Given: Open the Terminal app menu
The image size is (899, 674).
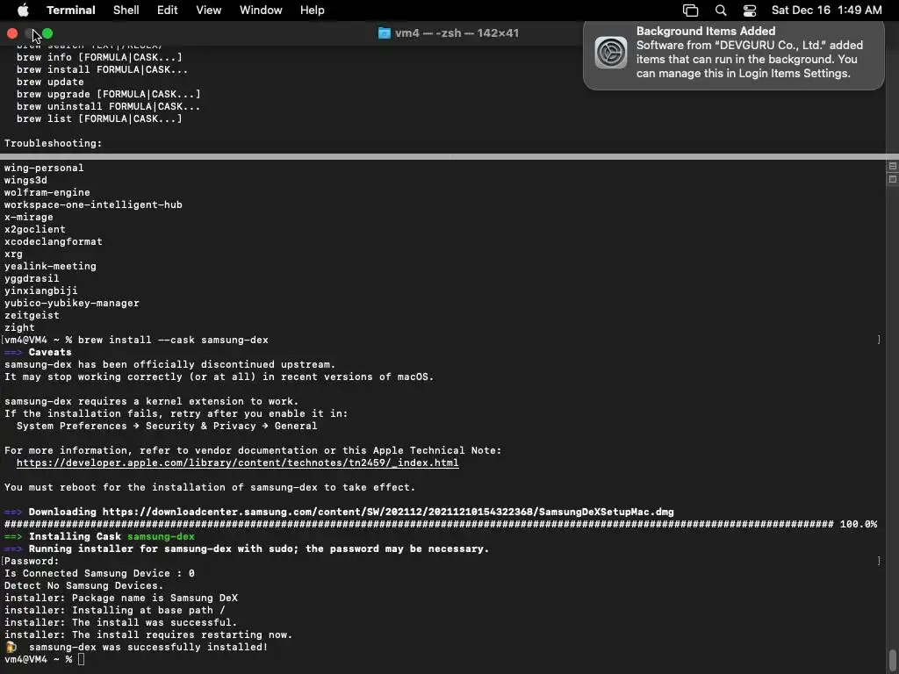Looking at the screenshot, I should [70, 10].
